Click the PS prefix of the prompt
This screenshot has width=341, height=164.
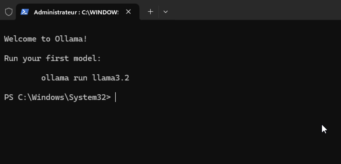click(9, 97)
